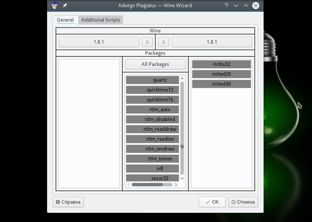This screenshot has height=222, width=312.
Task: Open the left 1.8.1 Wine version selector
Action: tap(98, 42)
